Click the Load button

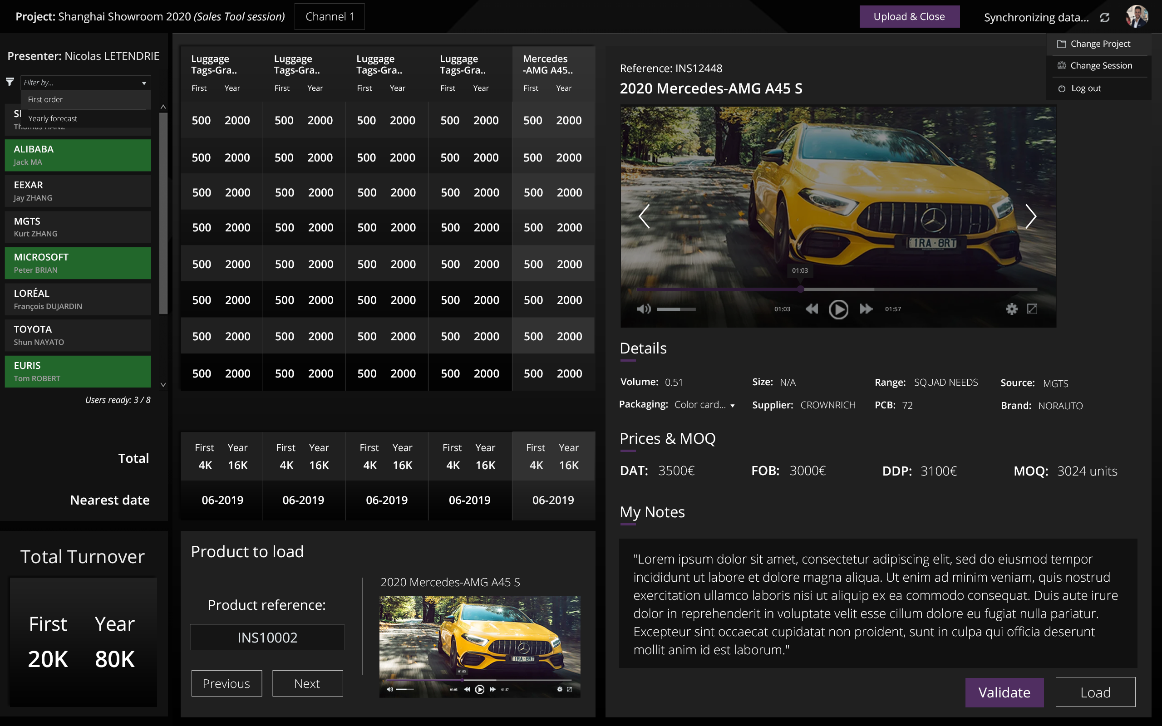1095,692
